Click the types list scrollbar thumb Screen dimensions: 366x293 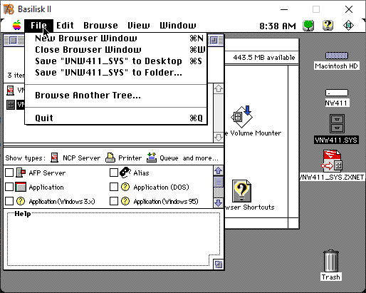(x=219, y=182)
